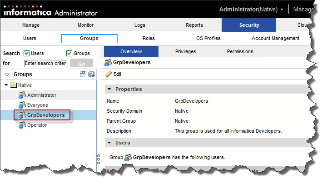Click the Security Domain value Native
Image resolution: width=327 pixels, height=184 pixels.
pyautogui.click(x=181, y=111)
